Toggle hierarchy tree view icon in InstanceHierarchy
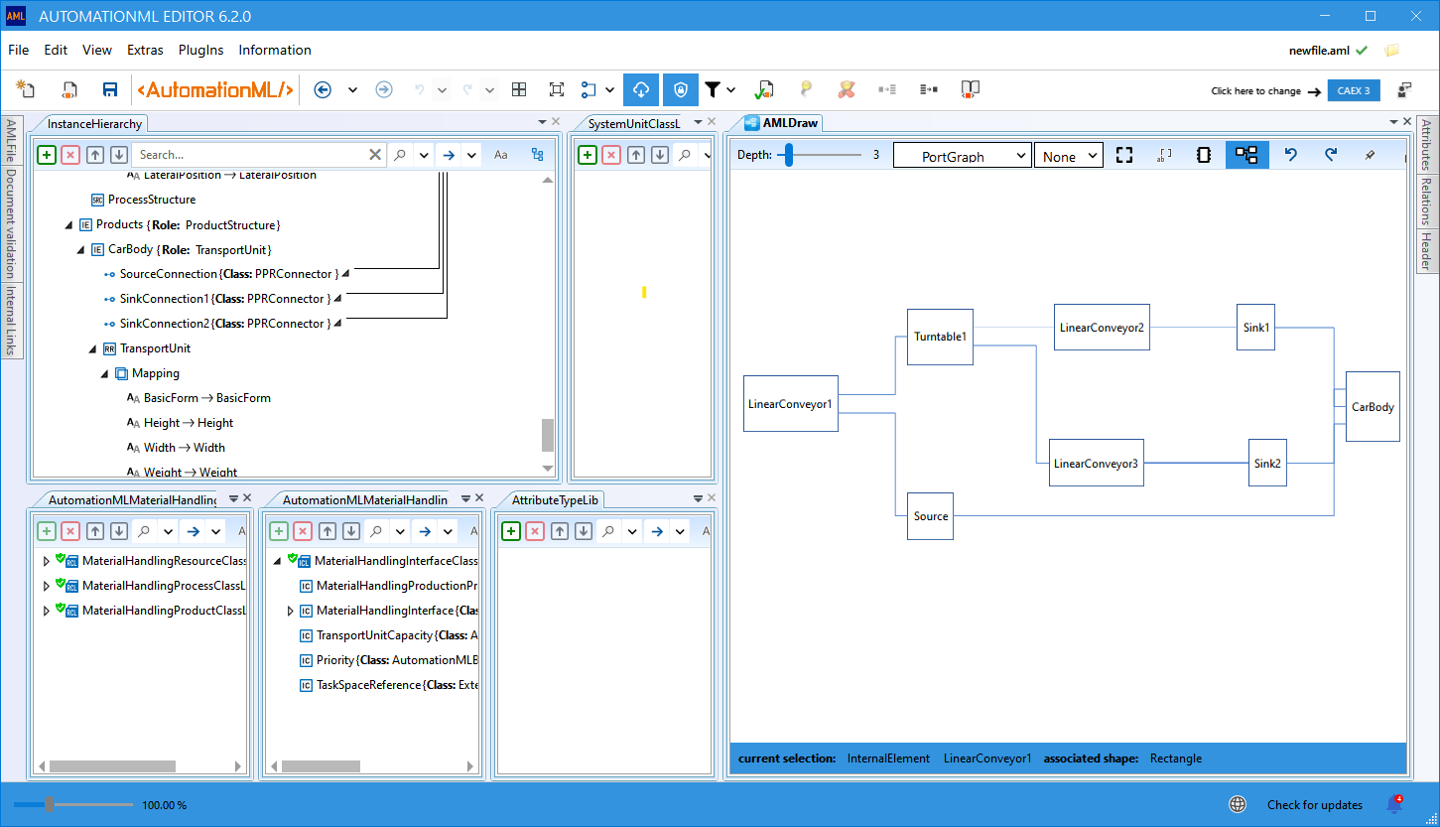This screenshot has width=1440, height=827. (x=538, y=155)
